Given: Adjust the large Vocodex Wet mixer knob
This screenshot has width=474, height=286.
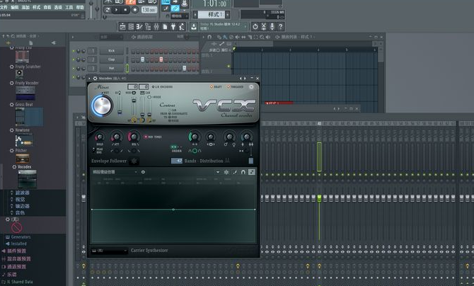Looking at the screenshot, I should pyautogui.click(x=102, y=105).
